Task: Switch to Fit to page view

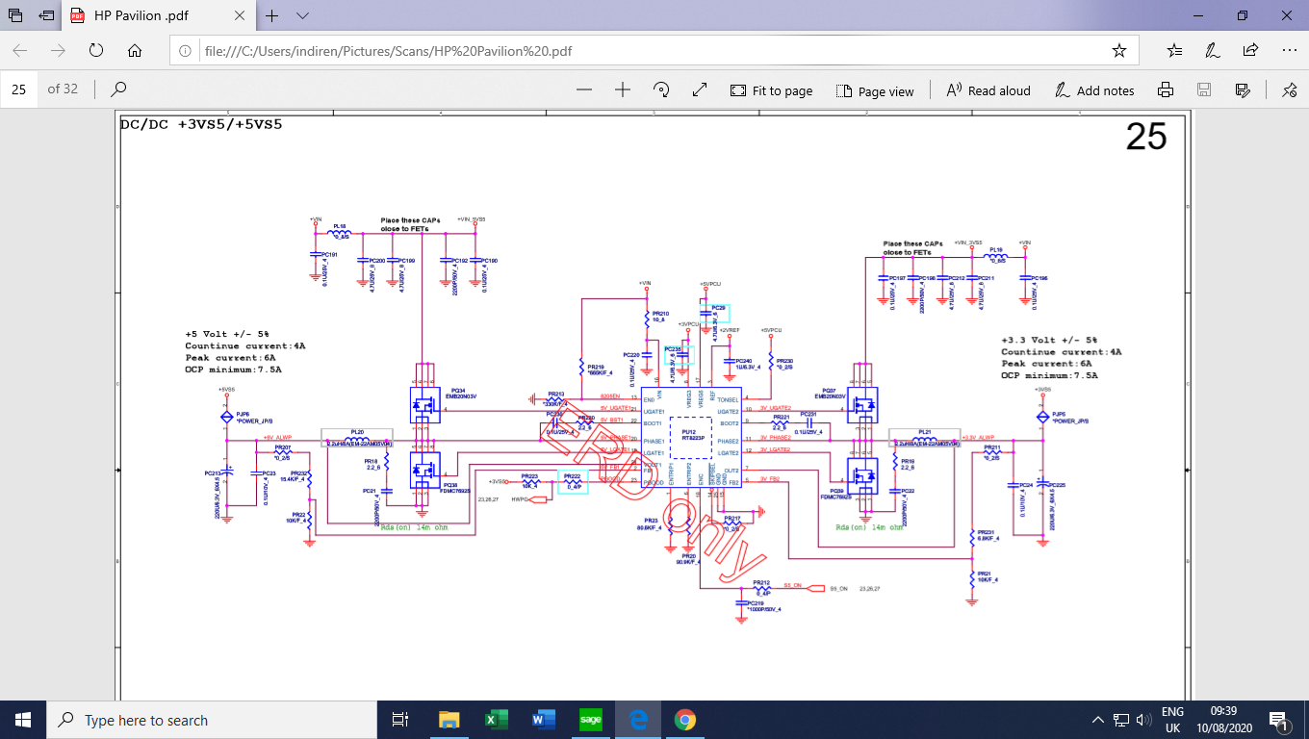Action: (771, 89)
